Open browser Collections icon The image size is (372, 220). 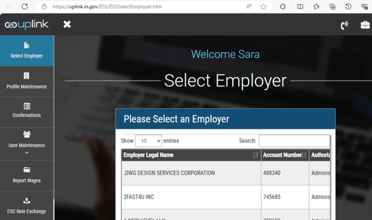click(333, 7)
